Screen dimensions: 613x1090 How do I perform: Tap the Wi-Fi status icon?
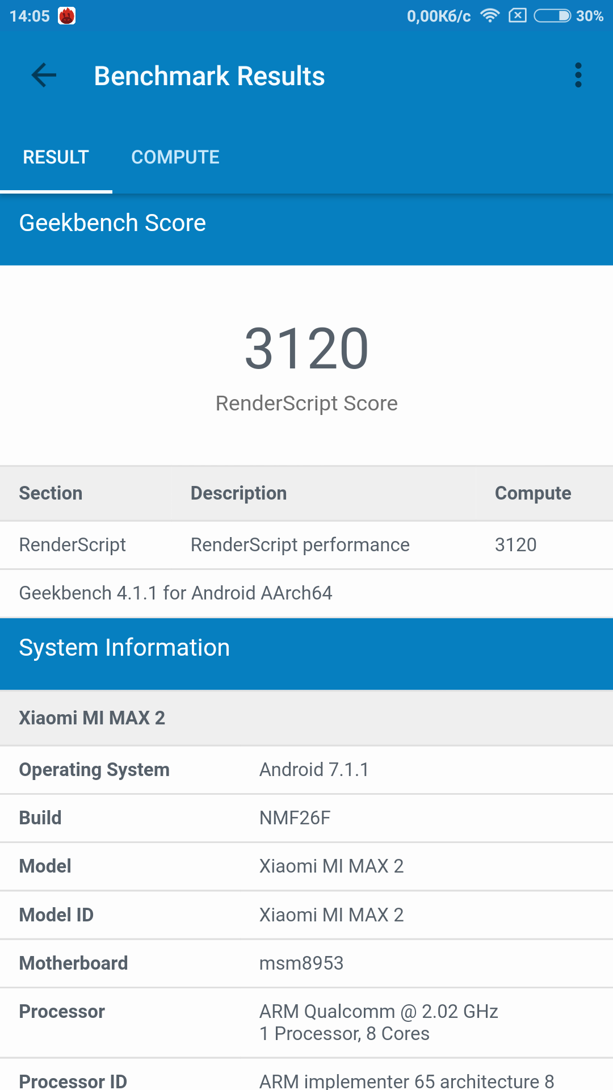click(489, 16)
